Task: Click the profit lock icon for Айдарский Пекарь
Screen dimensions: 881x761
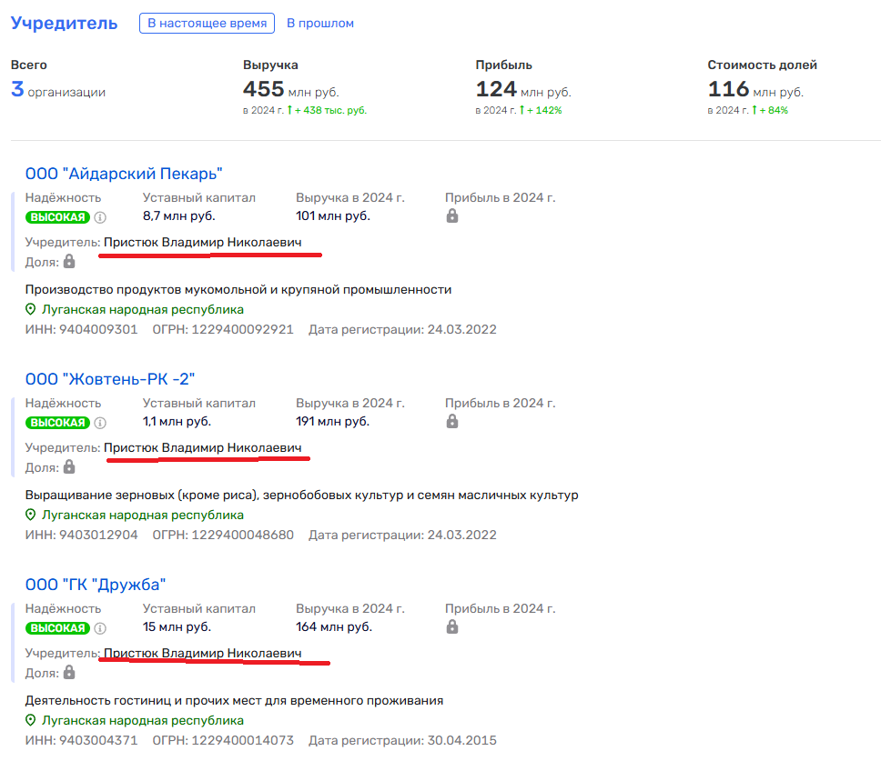Action: click(452, 216)
